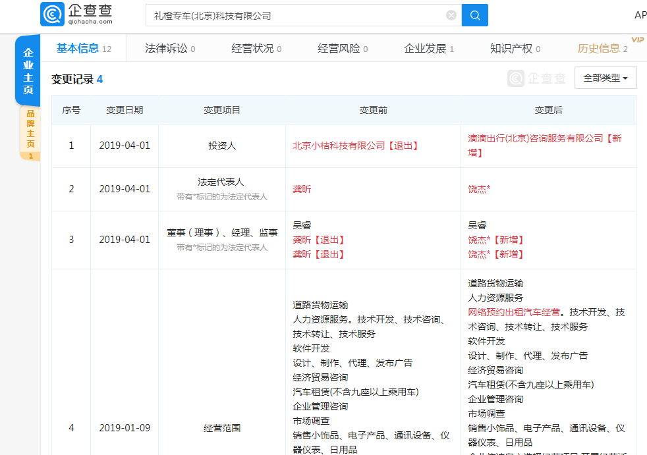The image size is (647, 455).
Task: Click the 变更记录 section heading
Action: point(76,79)
